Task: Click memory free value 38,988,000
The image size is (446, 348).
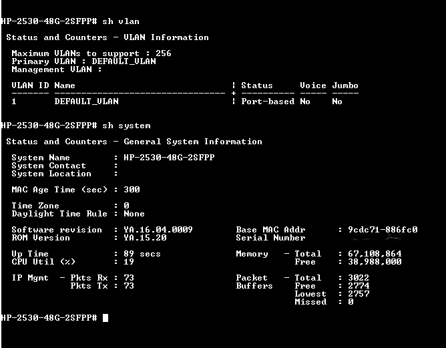Action: [x=375, y=261]
